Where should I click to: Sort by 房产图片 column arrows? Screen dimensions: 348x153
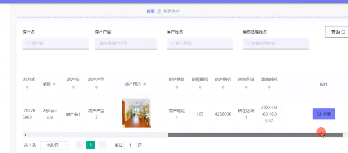point(145,84)
